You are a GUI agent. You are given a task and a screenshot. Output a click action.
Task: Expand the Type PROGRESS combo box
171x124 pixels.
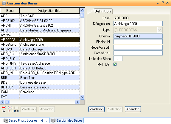[x=160, y=30]
